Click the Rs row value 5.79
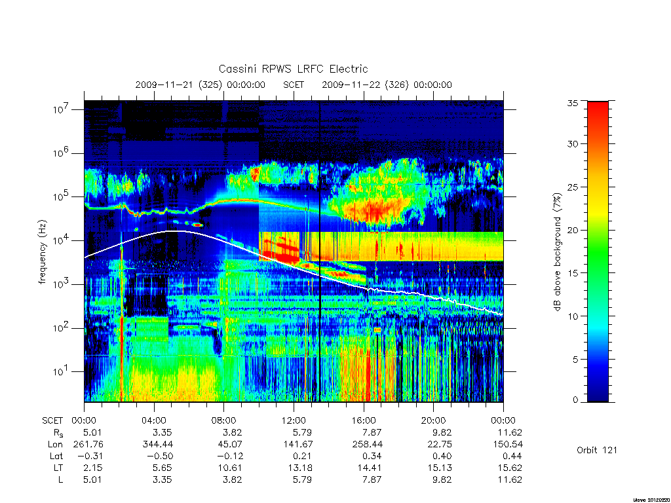Viewport: 671px width, 503px height. [302, 432]
